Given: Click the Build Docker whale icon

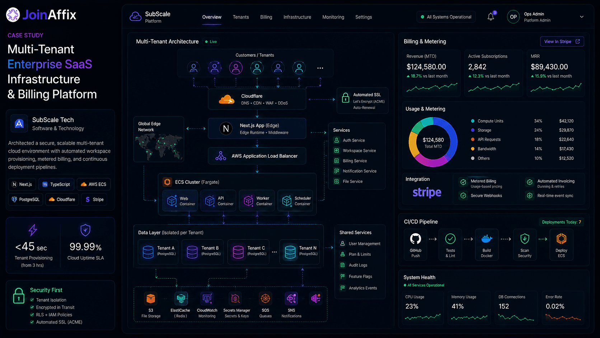Looking at the screenshot, I should click(x=487, y=239).
